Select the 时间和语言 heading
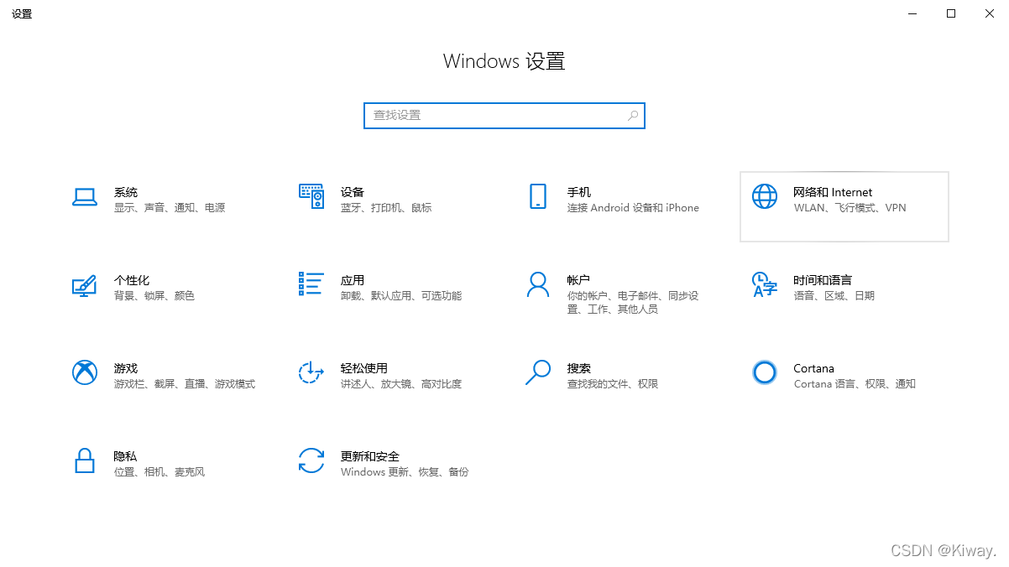 [823, 280]
